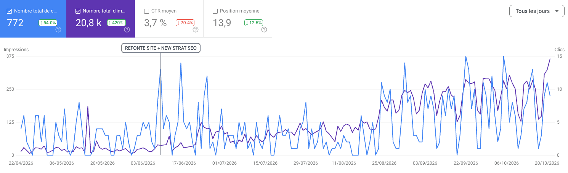Click the 25/08/2026 date label
The image size is (568, 173).
[x=384, y=163]
